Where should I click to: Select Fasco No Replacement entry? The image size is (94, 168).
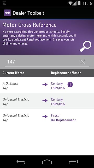tap(63, 118)
